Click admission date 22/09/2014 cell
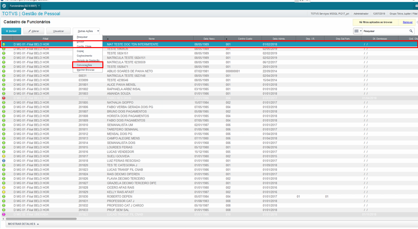Image resolution: width=418 pixels, height=229 pixels. pyautogui.click(x=270, y=71)
